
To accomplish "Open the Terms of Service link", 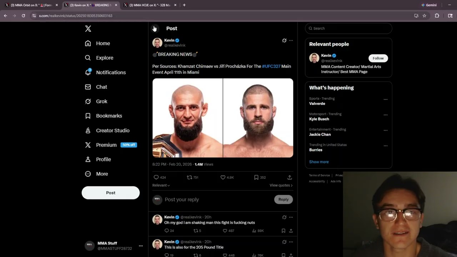I will pos(319,175).
